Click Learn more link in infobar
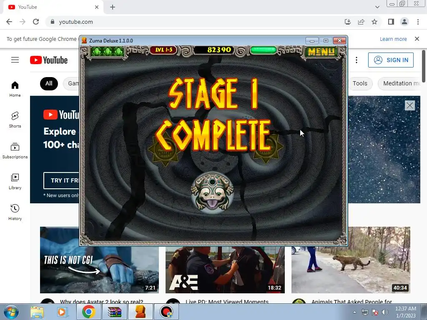The width and height of the screenshot is (427, 320). click(393, 39)
